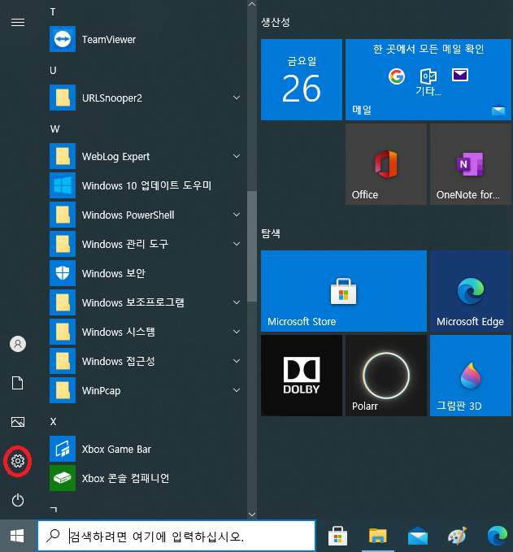Open the Microsoft Edge tile

coord(471,291)
